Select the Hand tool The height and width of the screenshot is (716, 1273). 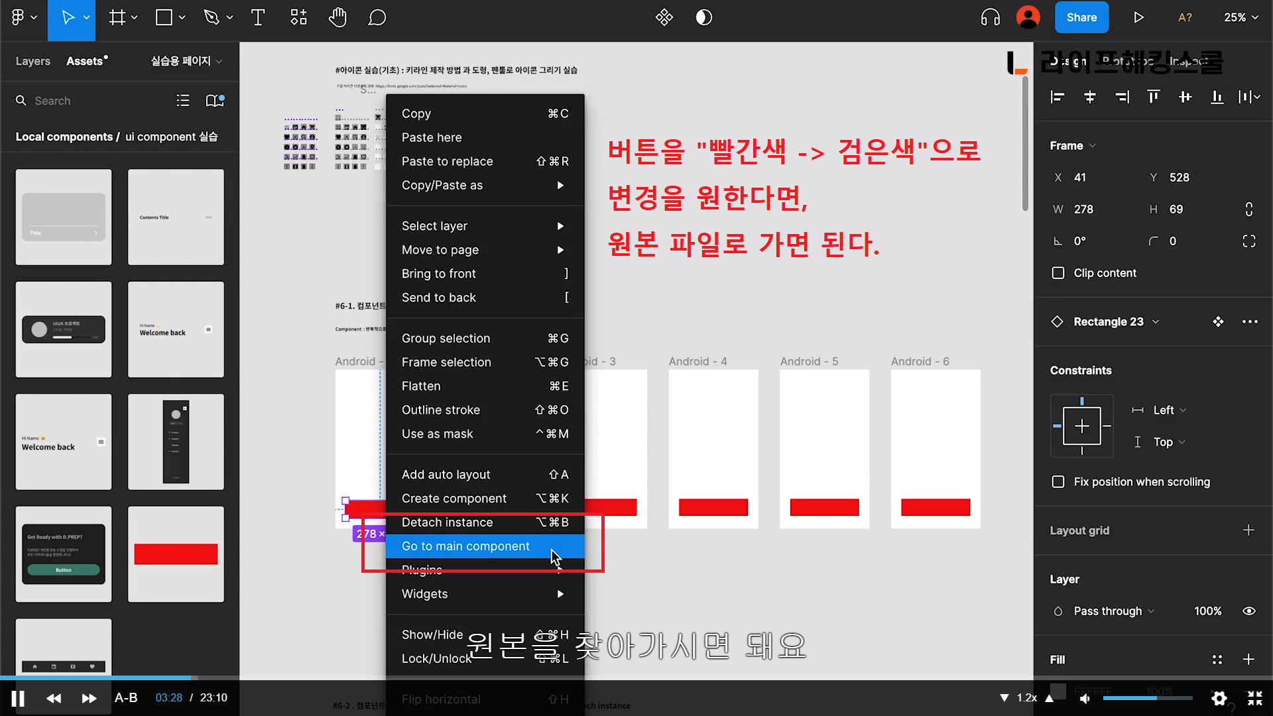tap(337, 18)
